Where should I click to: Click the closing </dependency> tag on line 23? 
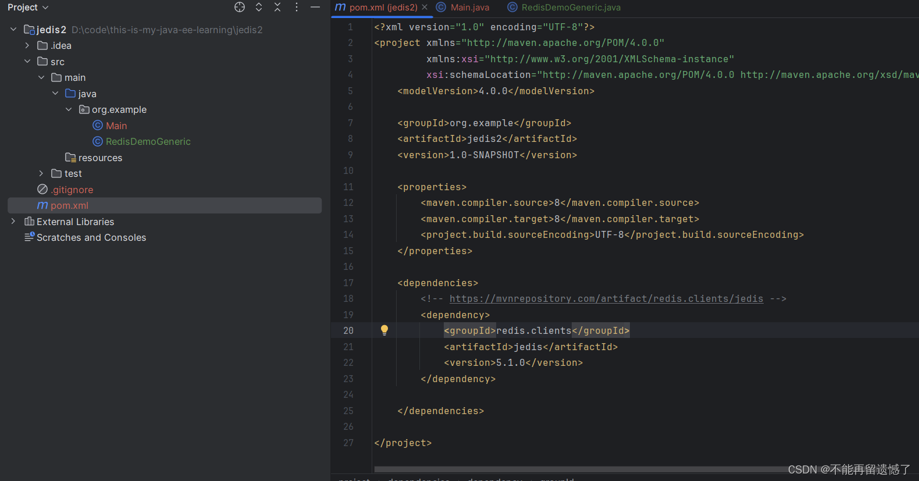[x=458, y=379]
